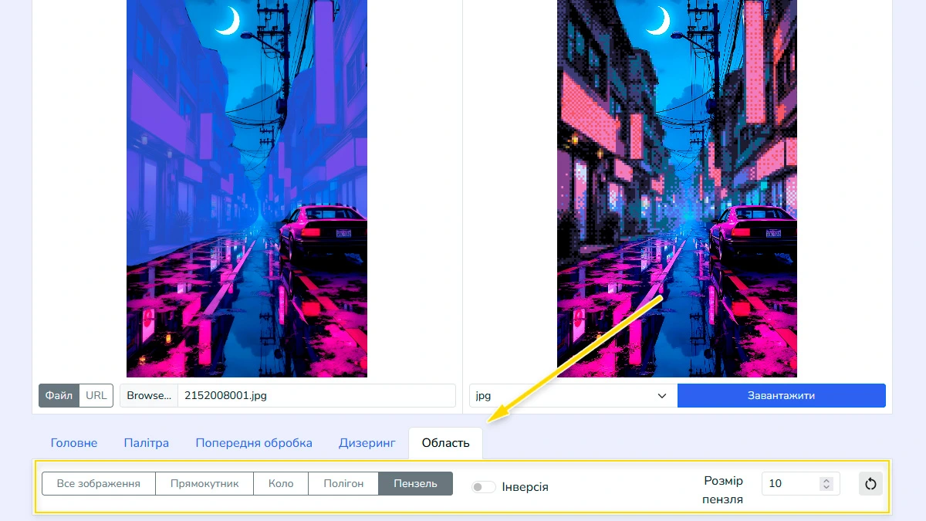
Task: Choose the Все зображення area mode
Action: (x=99, y=484)
